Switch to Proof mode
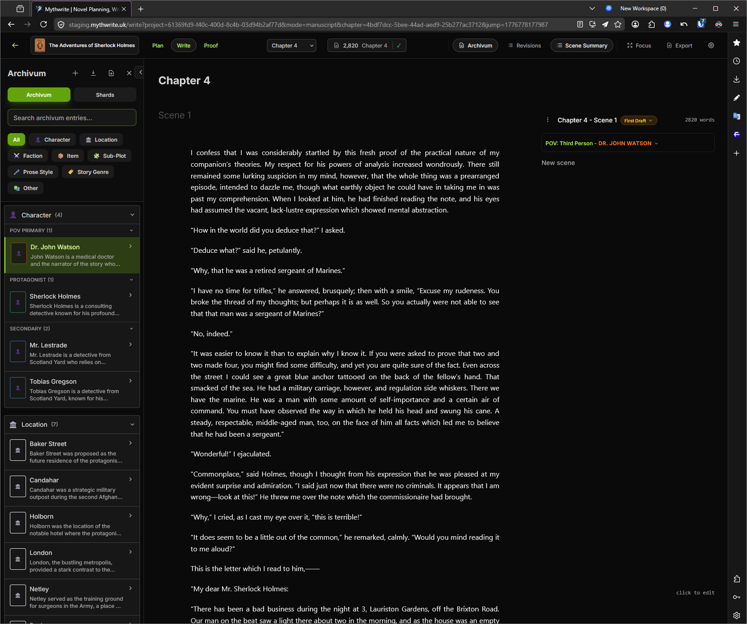747x624 pixels. click(x=211, y=46)
